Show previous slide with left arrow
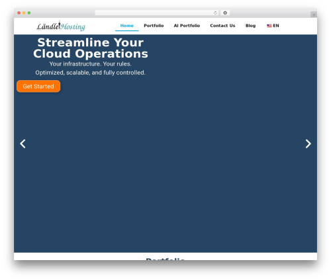 23,144
